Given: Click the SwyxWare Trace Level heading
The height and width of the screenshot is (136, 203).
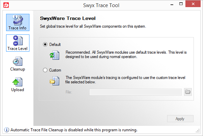Looking at the screenshot, I should coord(68,18).
